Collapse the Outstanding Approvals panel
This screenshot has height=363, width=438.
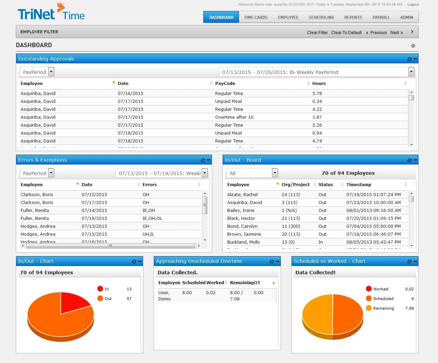415,59
